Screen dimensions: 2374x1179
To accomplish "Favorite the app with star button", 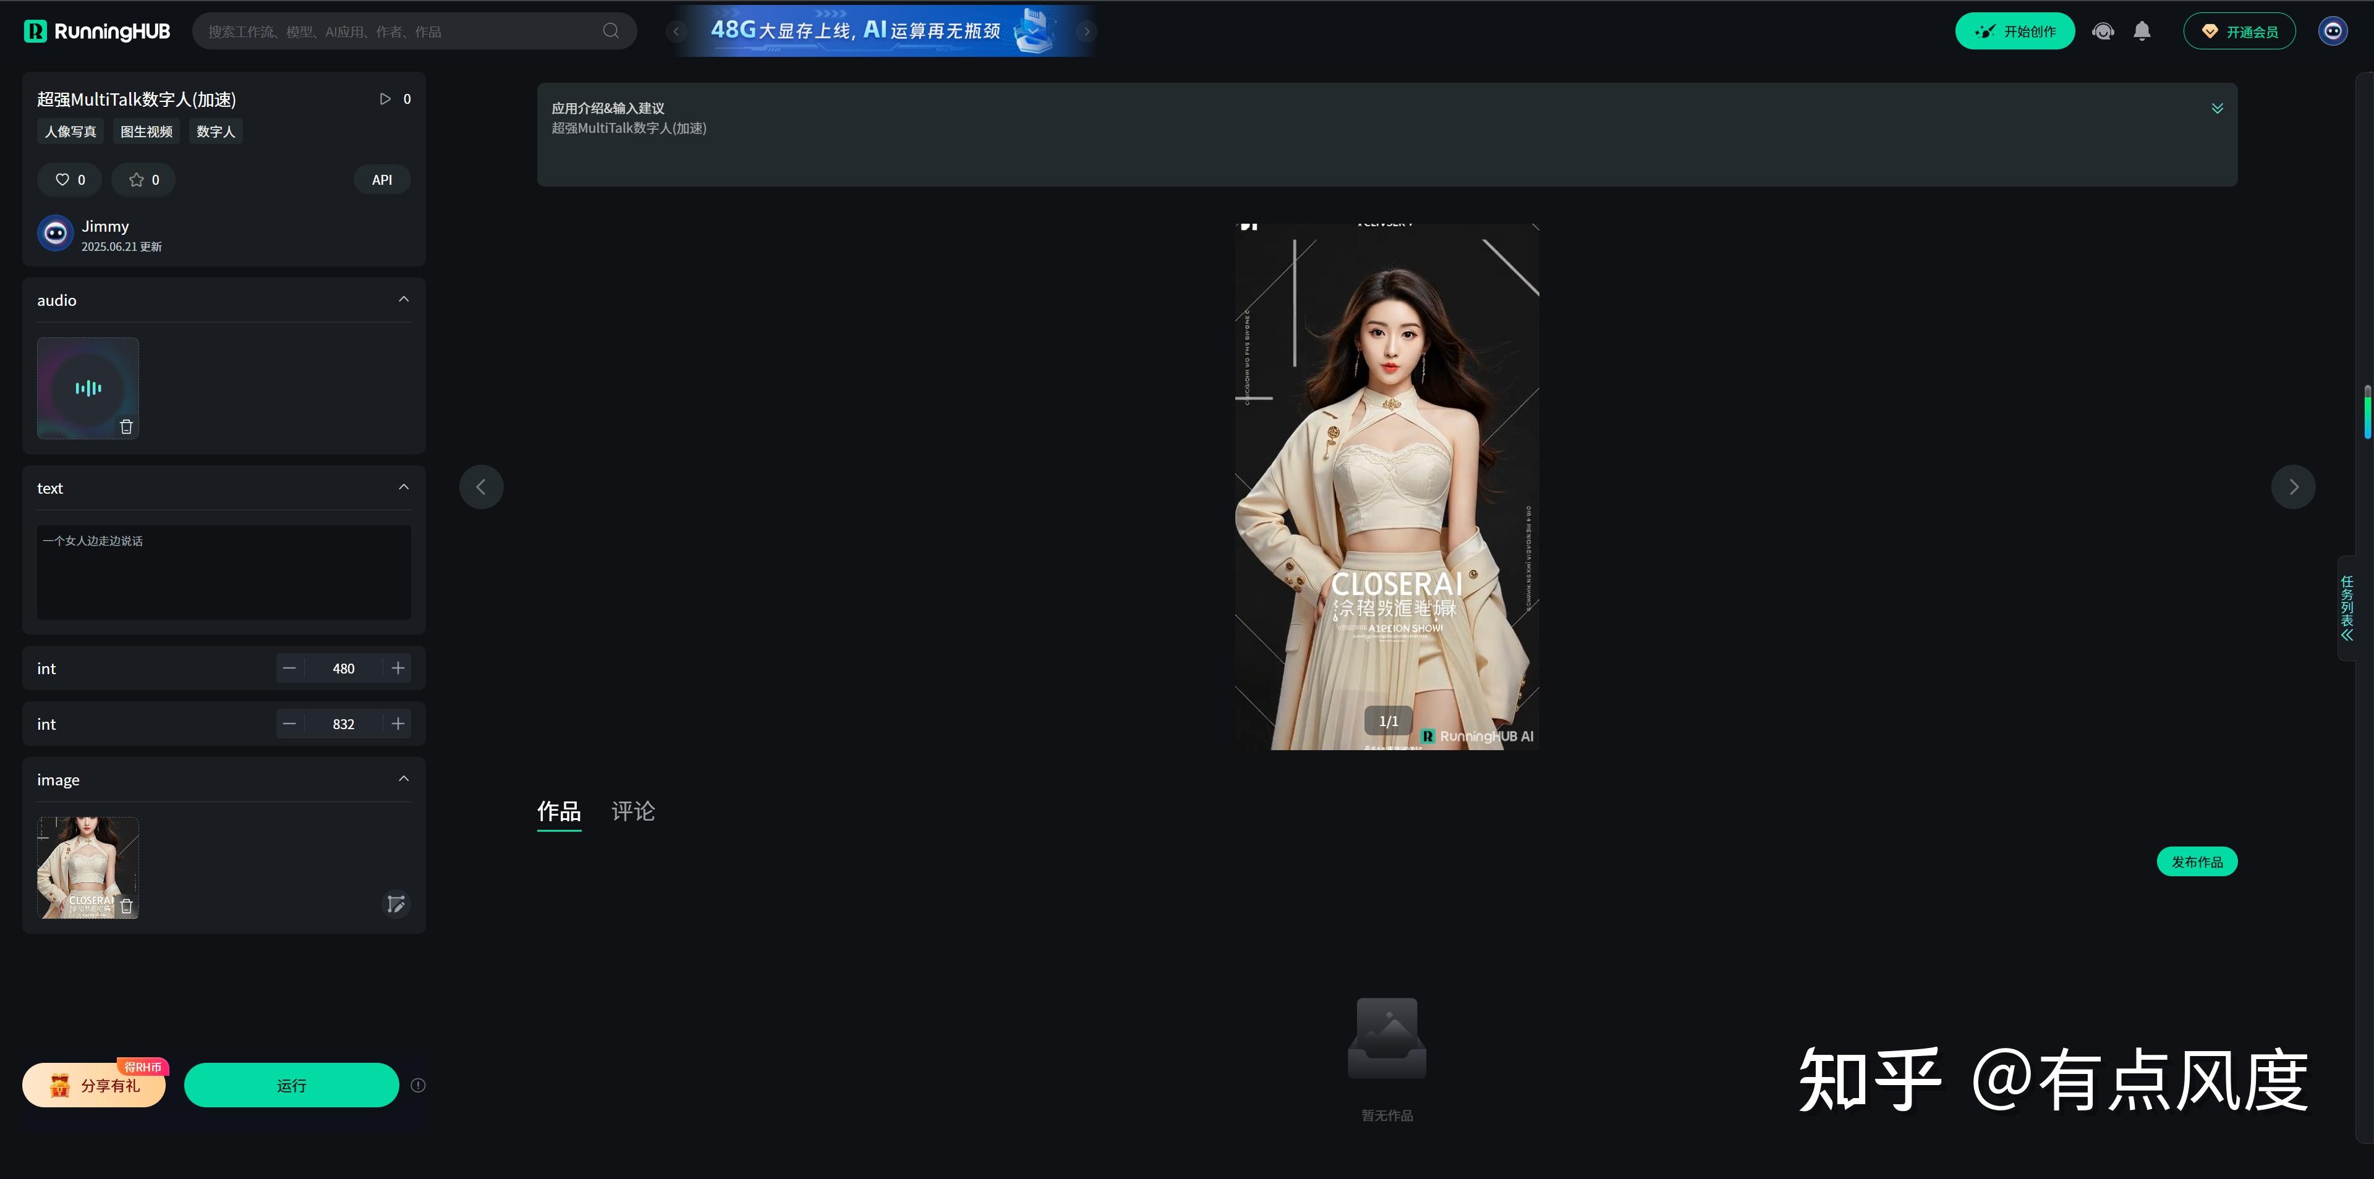I will pos(144,180).
